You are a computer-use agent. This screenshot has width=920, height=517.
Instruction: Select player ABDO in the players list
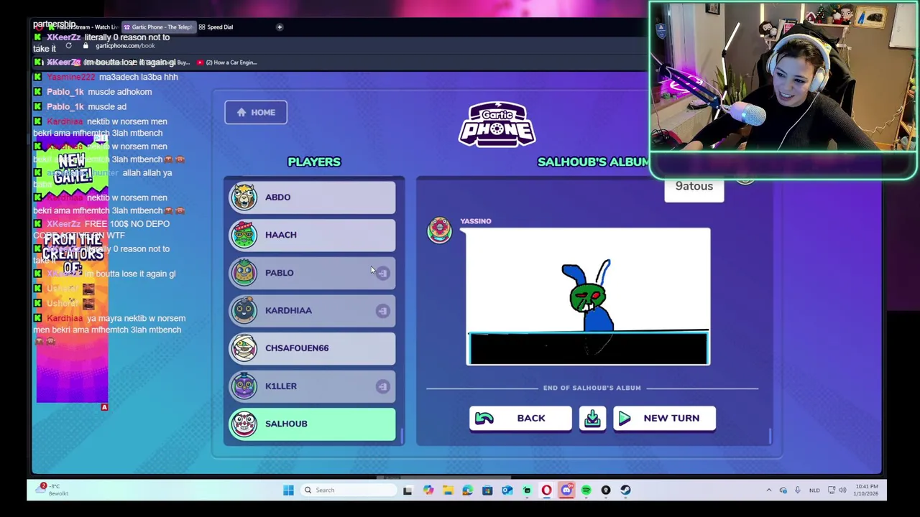[312, 197]
